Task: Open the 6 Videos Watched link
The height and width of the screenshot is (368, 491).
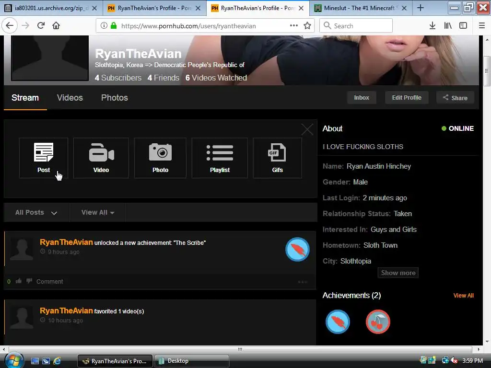Action: pos(216,78)
